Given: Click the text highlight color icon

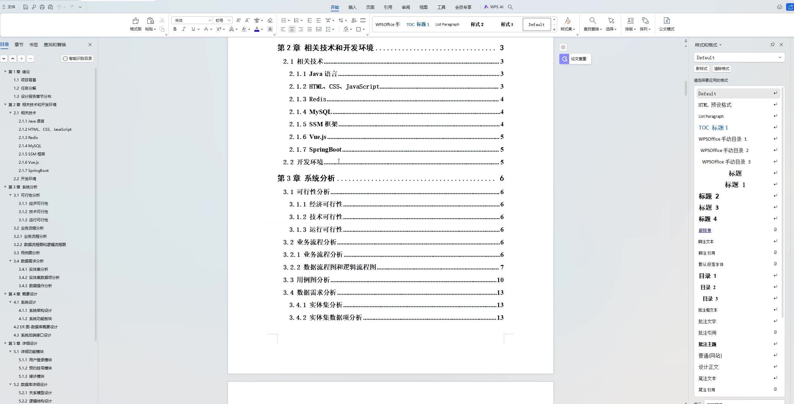Looking at the screenshot, I should 244,29.
